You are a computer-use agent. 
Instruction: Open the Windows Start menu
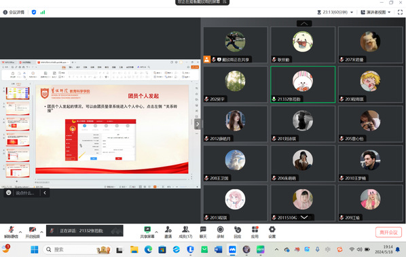pyautogui.click(x=34, y=250)
